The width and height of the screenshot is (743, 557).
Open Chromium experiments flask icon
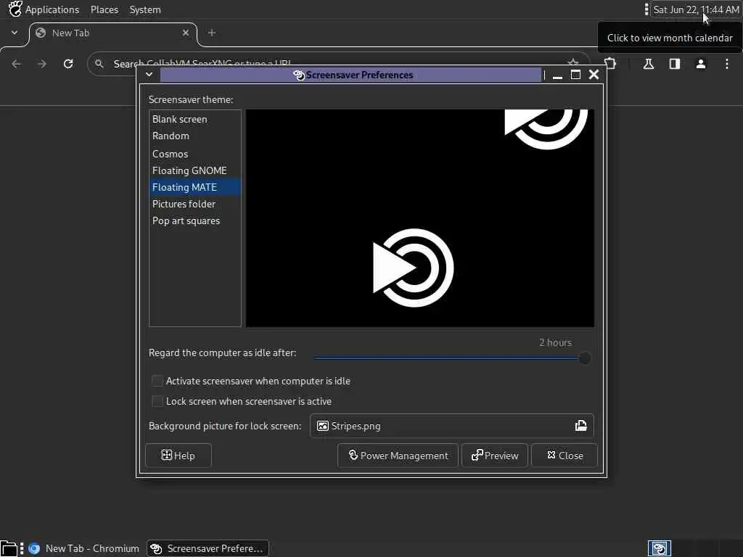click(x=649, y=64)
